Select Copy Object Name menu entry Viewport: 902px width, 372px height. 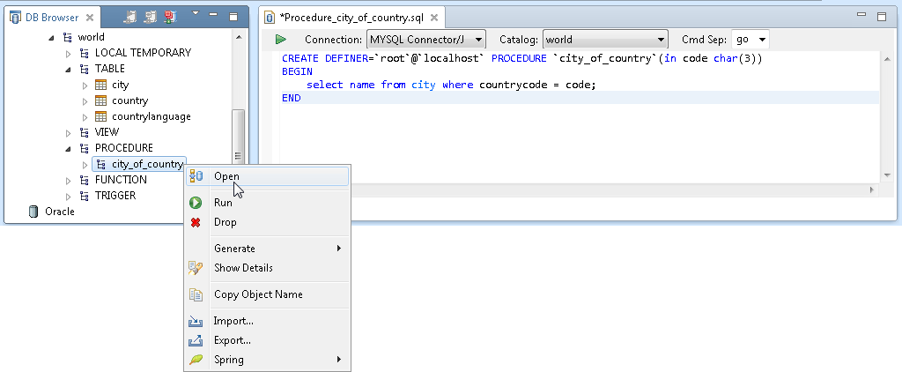point(257,294)
